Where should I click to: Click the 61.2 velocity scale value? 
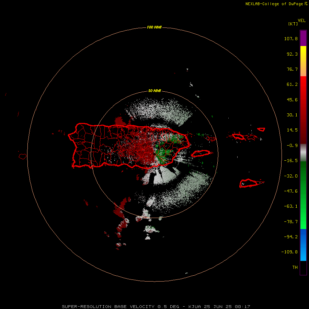[292, 84]
